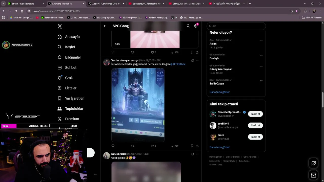
Task: Switch to Galatasaray 0-2 Fenerbahçe tab
Action: (x=147, y=4)
